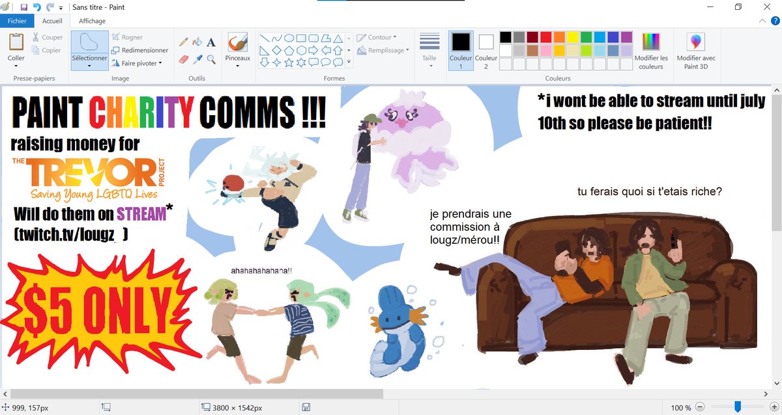The image size is (782, 415).
Task: Choose the Line shape
Action: pyautogui.click(x=265, y=38)
